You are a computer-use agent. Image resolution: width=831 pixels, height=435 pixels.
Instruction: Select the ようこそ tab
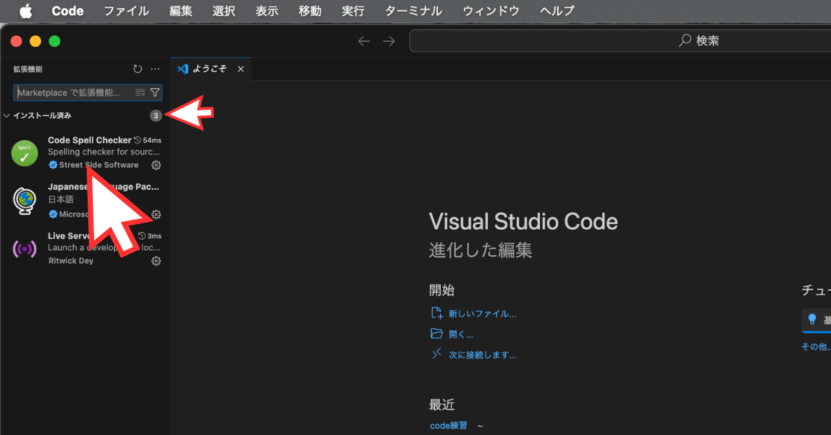point(208,68)
